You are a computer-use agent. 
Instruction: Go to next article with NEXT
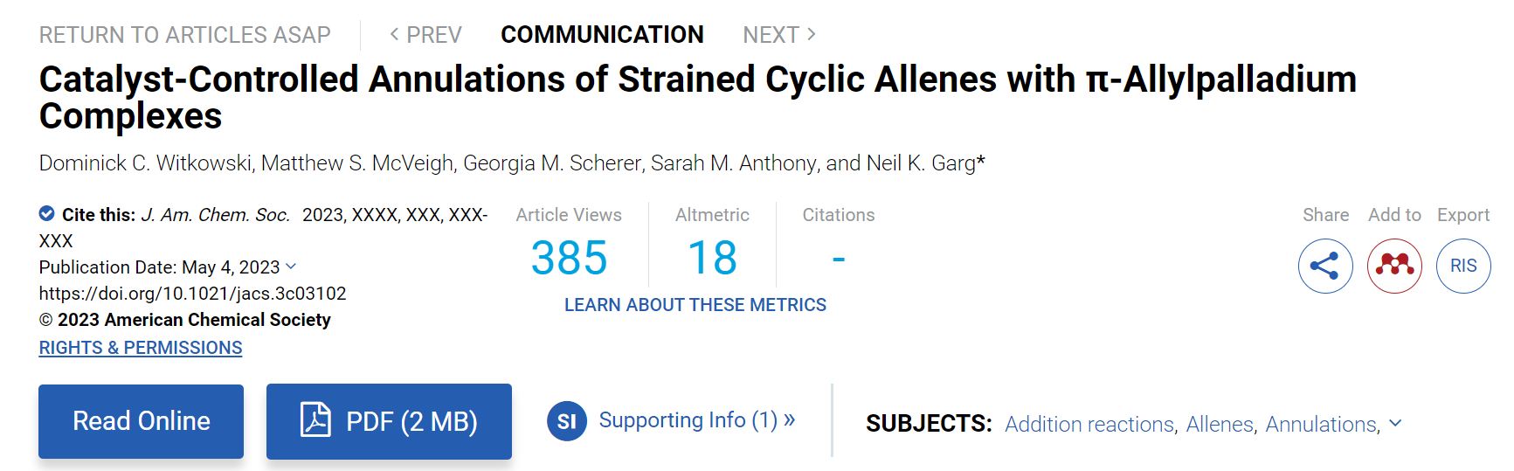779,35
